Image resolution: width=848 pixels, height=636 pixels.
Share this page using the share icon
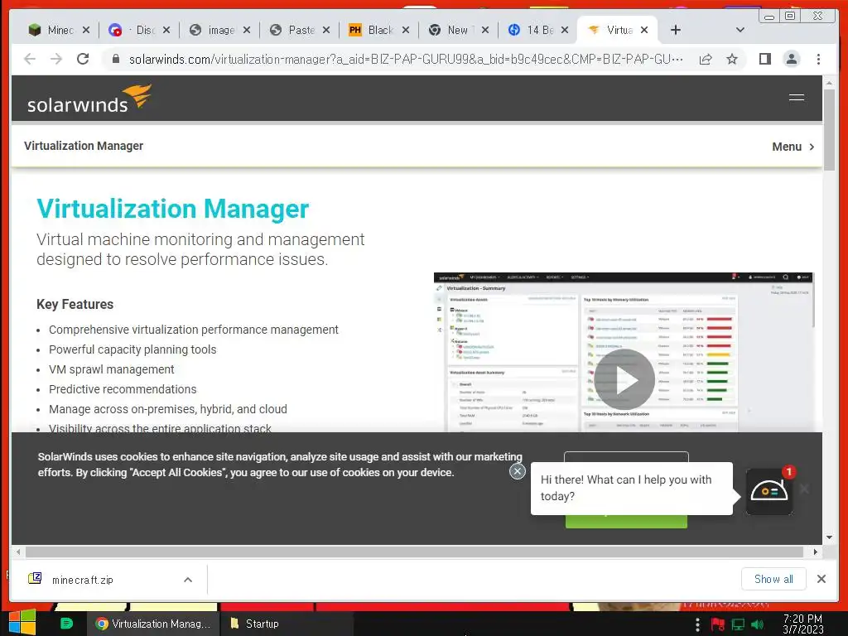[706, 59]
